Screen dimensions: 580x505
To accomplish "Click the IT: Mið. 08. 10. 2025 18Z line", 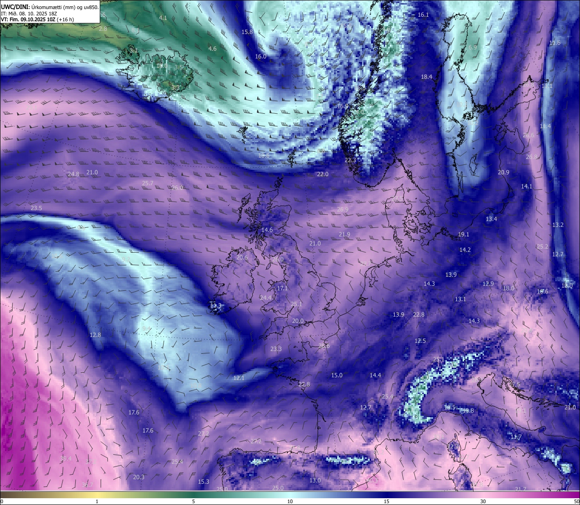I will (29, 14).
